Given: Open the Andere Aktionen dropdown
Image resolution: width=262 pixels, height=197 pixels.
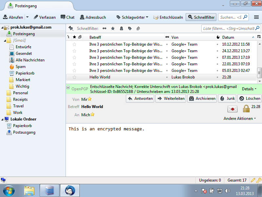Looking at the screenshot, I should [240, 118].
